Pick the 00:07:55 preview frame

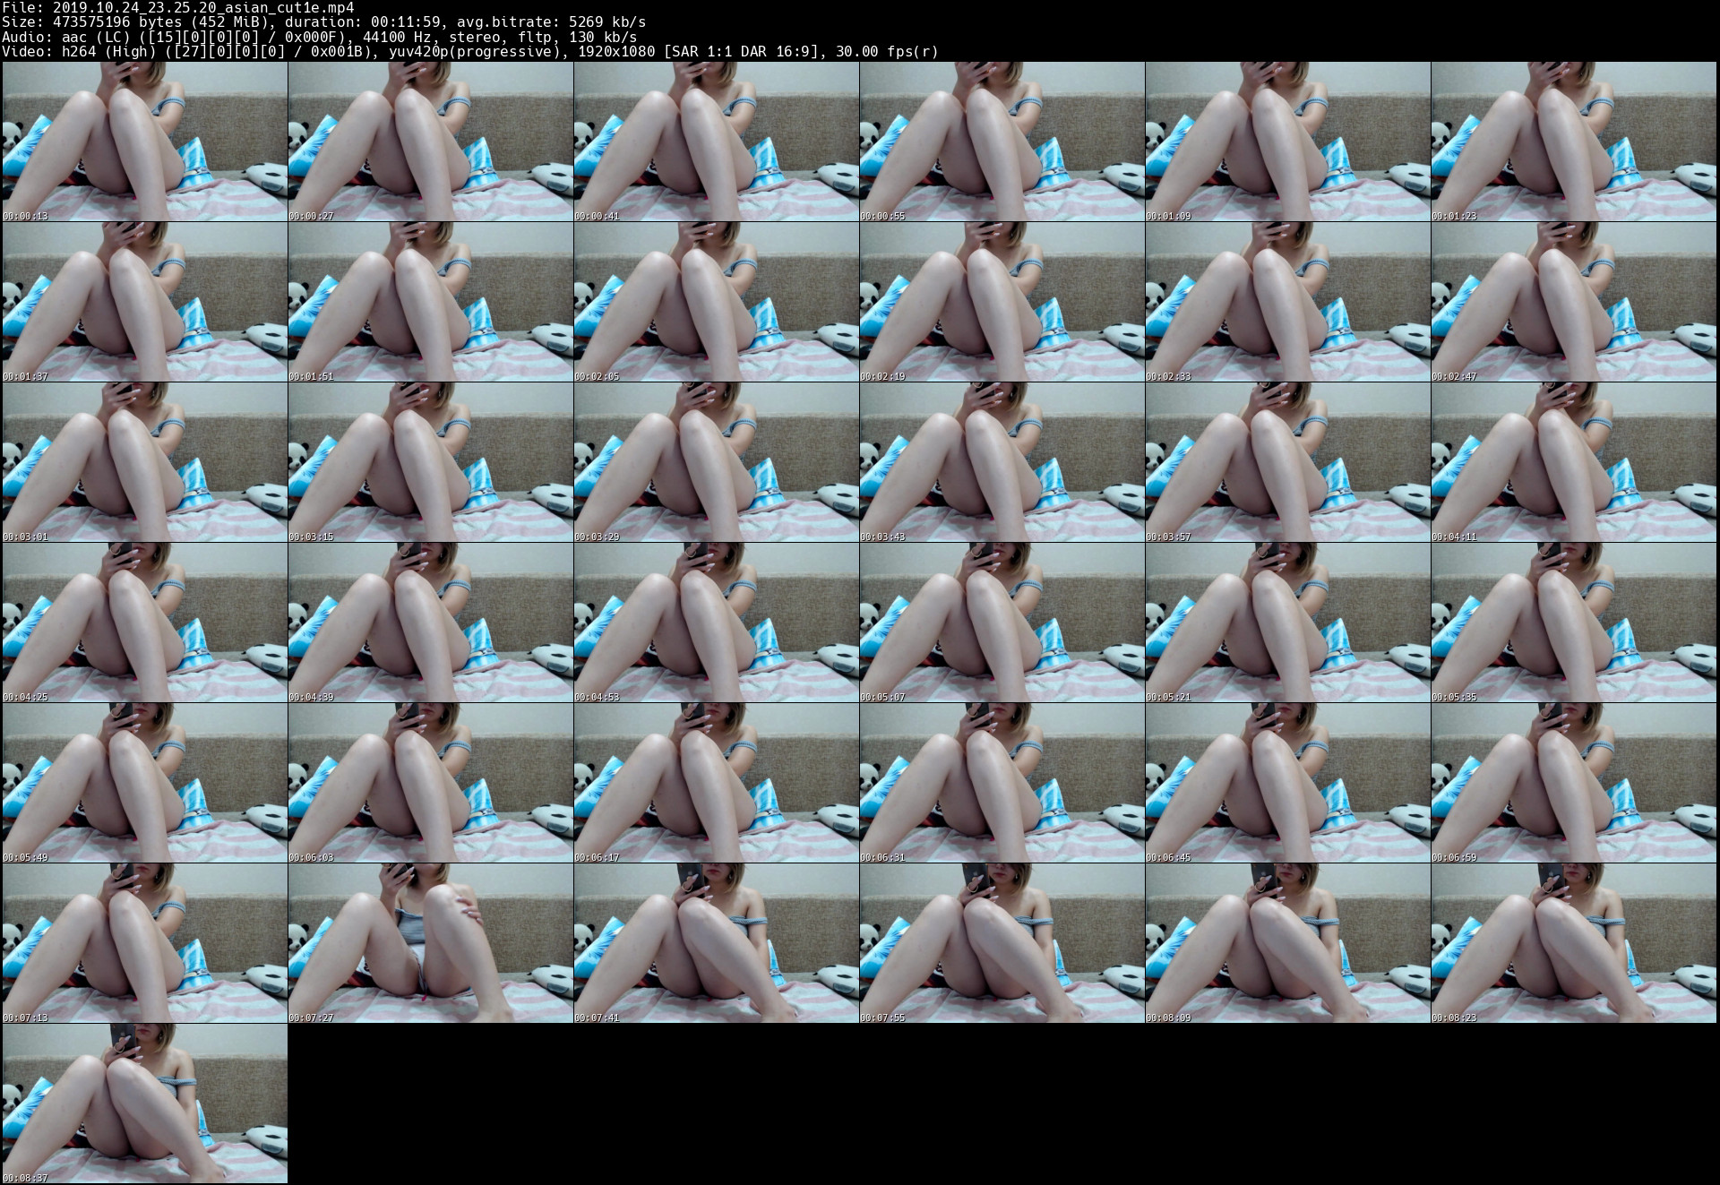1002,943
